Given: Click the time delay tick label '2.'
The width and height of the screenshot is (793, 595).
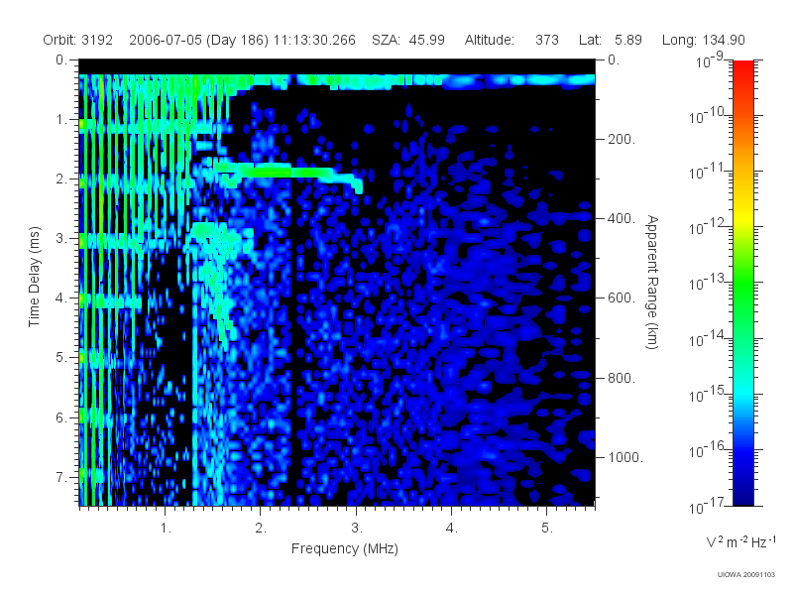Looking at the screenshot, I should click(61, 179).
